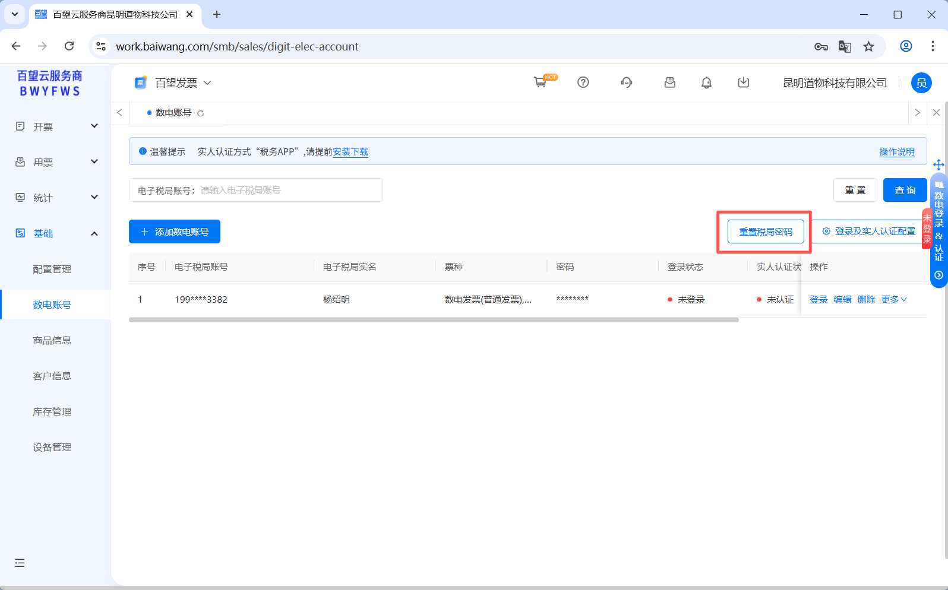Open the help question mark icon
Screen dimensions: 948x590
(583, 83)
